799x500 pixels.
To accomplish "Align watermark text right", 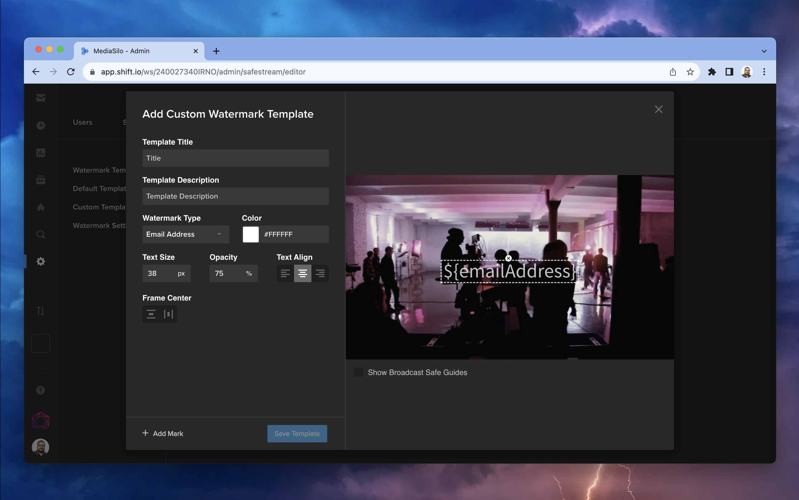I will click(320, 273).
